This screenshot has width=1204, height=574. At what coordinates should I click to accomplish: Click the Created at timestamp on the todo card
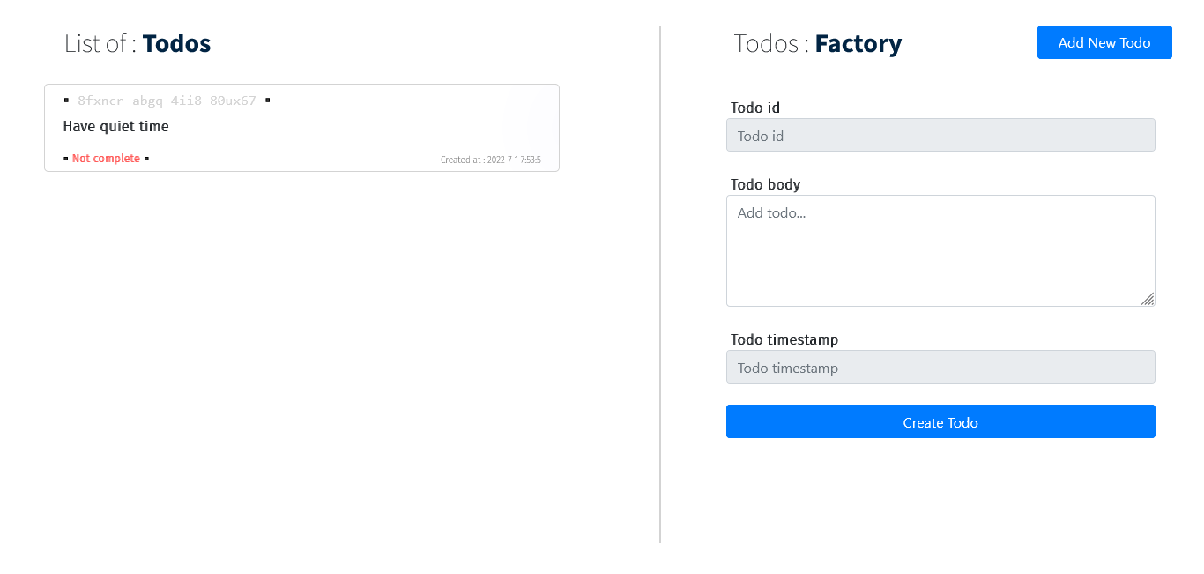(491, 160)
